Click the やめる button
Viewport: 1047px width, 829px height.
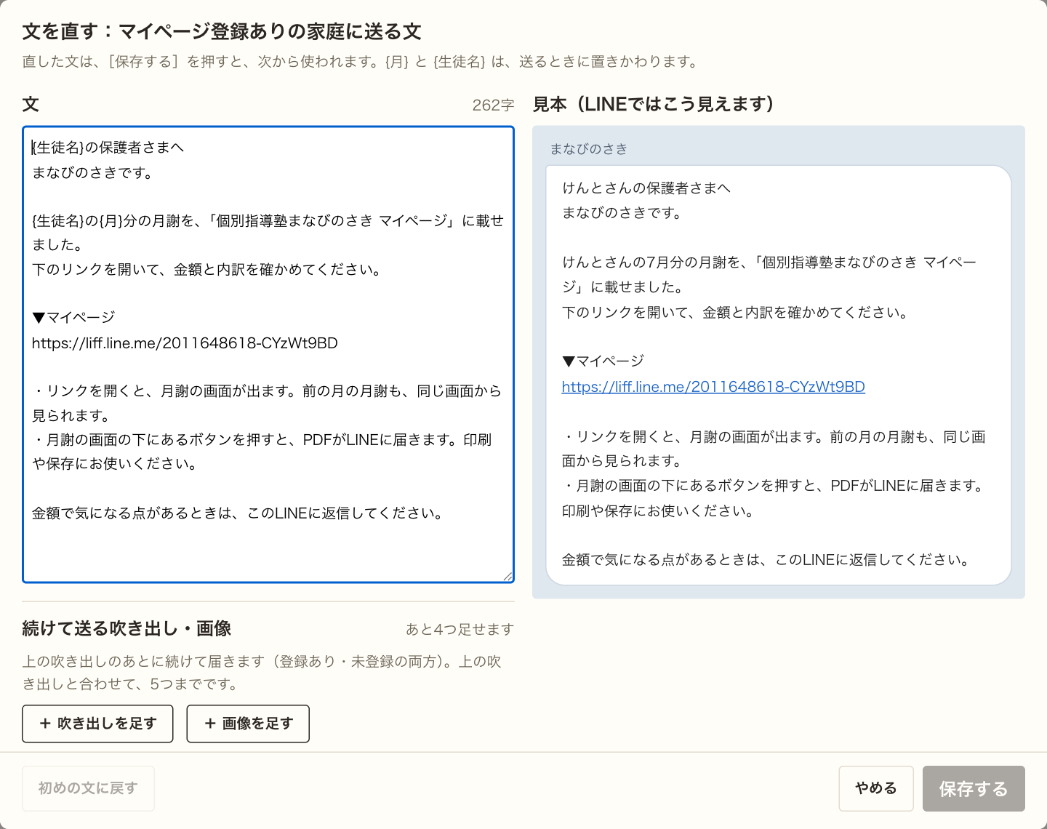pos(876,788)
